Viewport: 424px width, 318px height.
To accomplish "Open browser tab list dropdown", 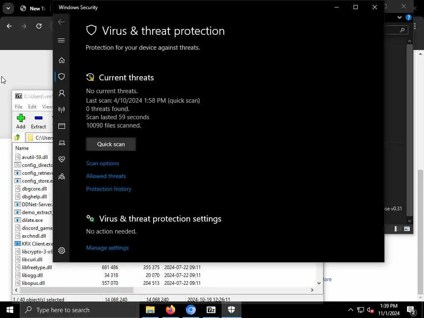I will [8, 8].
